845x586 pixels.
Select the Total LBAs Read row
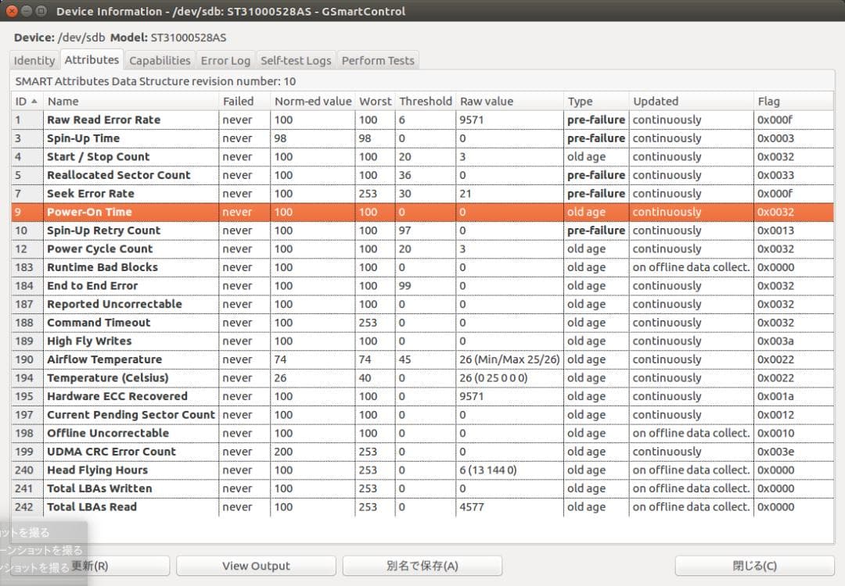click(x=92, y=507)
